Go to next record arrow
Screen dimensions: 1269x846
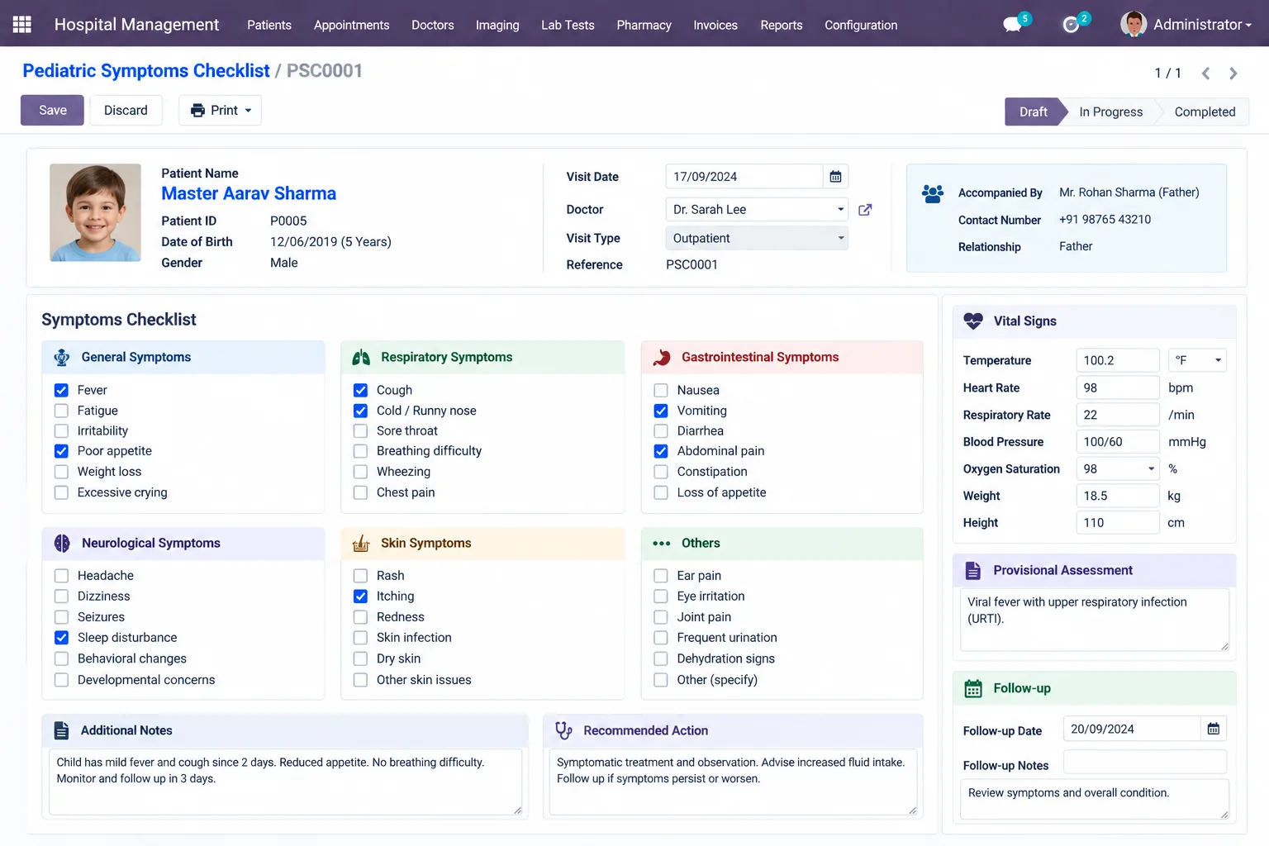pos(1233,74)
